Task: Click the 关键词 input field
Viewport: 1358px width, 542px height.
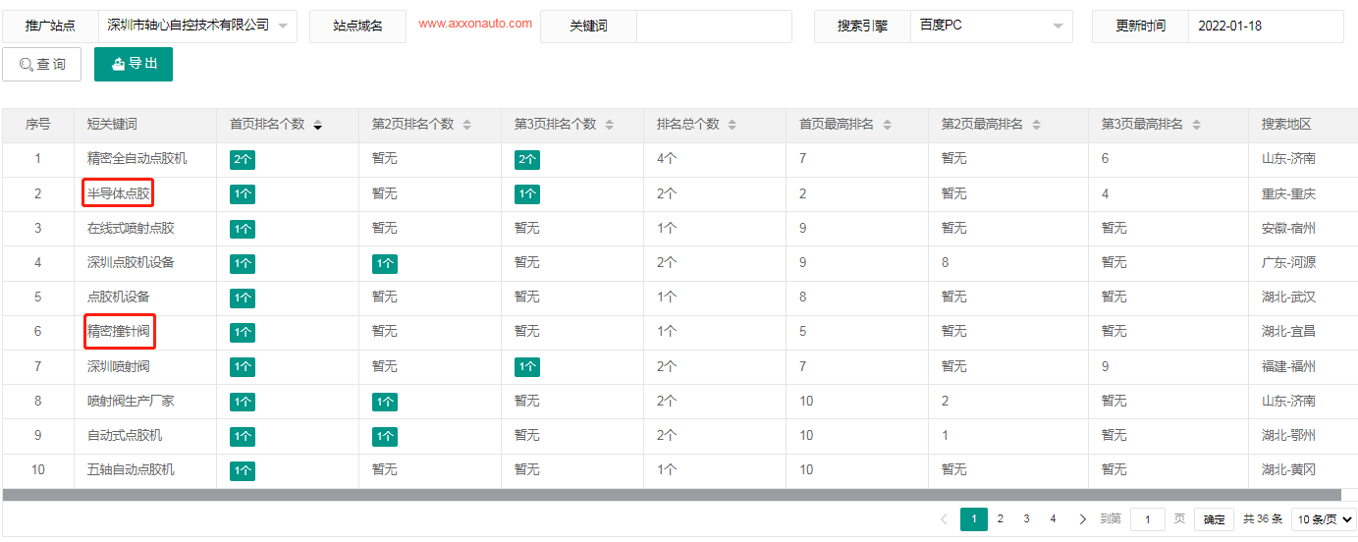Action: pyautogui.click(x=714, y=27)
